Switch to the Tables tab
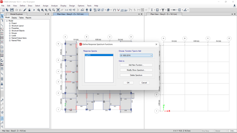The image size is (237, 133). click(x=21, y=18)
